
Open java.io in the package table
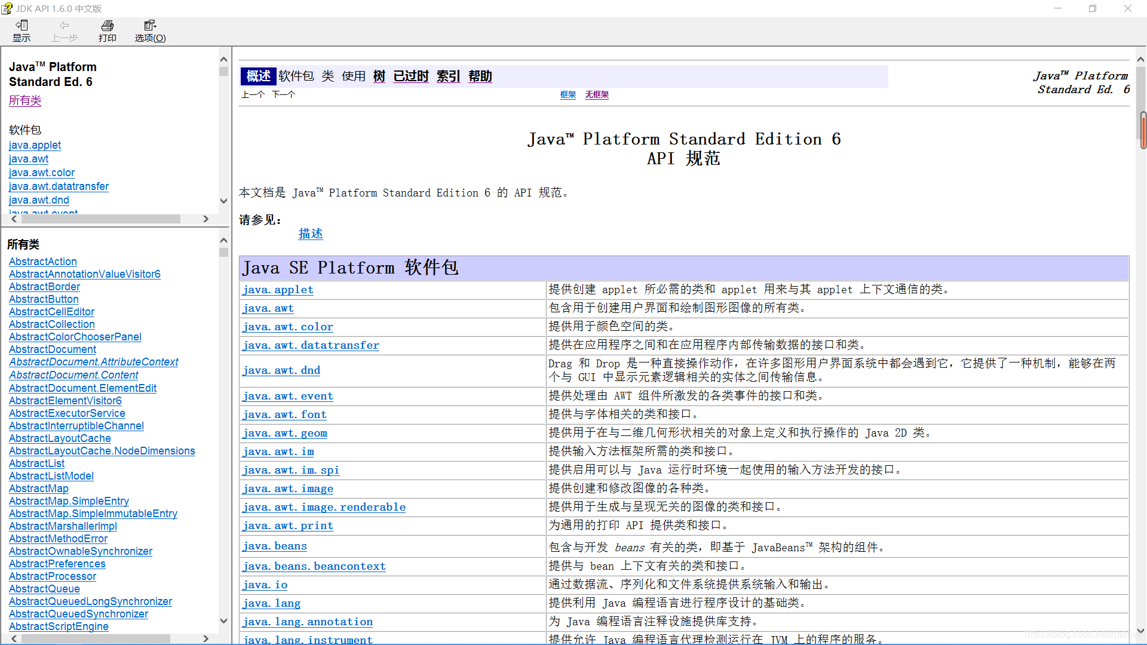click(265, 585)
